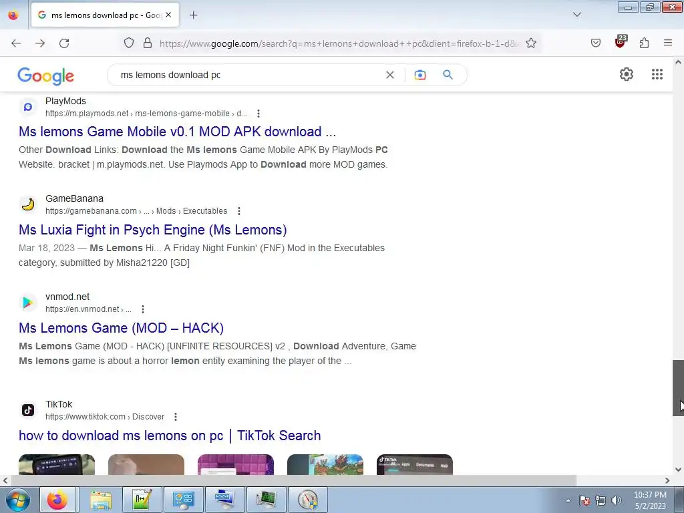Open Ms Luxia Fight in Psych Engine link
This screenshot has height=513, width=684.
tap(153, 230)
